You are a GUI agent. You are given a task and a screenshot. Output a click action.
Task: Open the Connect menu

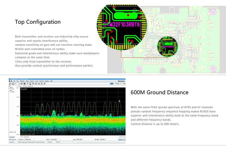[41, 81]
